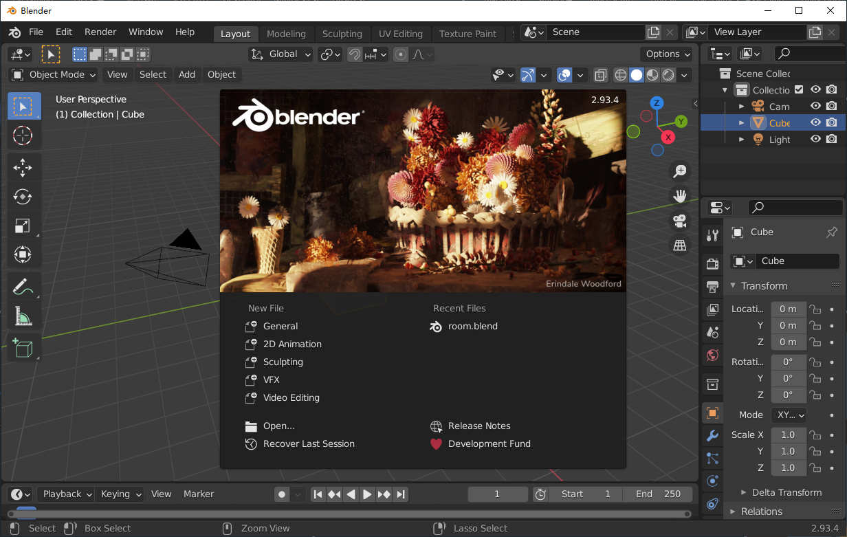Select the Cursor tool in toolbar
The width and height of the screenshot is (847, 537).
(x=23, y=136)
